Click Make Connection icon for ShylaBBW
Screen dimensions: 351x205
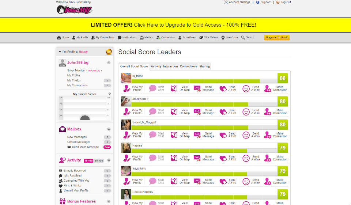(268, 182)
